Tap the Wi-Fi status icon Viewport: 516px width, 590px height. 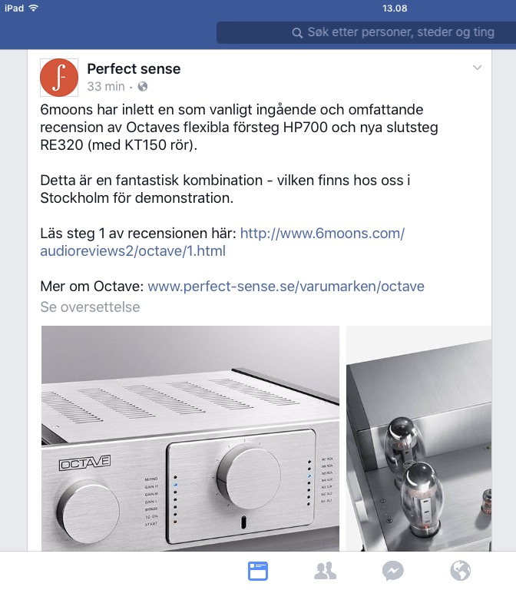coord(34,8)
